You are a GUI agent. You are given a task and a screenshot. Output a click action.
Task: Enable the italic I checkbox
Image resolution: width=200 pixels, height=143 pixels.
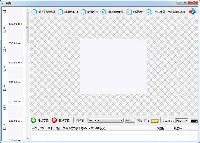[146, 121]
